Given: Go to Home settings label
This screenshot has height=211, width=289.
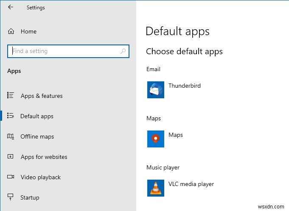Looking at the screenshot, I should click(x=28, y=31).
